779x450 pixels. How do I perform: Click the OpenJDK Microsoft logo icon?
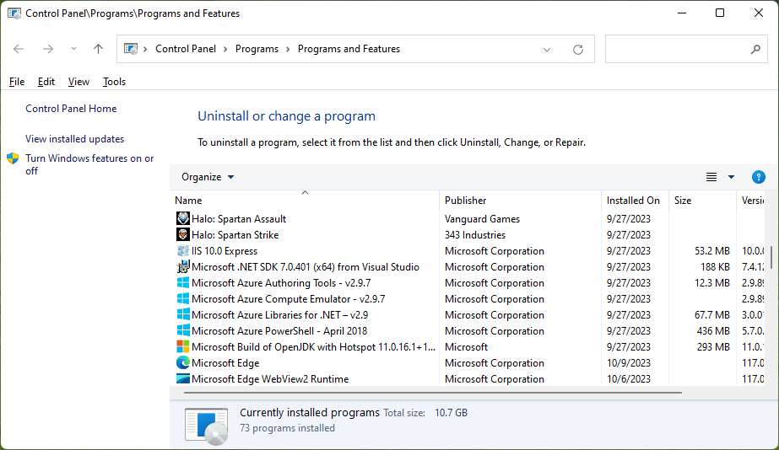tap(183, 346)
